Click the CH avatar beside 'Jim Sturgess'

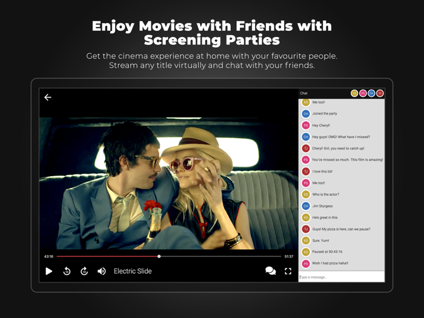click(306, 206)
